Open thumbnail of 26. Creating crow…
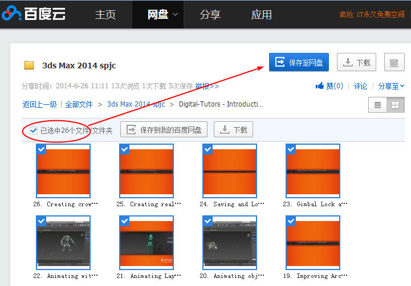Image resolution: width=411 pixels, height=286 pixels. coord(63,171)
